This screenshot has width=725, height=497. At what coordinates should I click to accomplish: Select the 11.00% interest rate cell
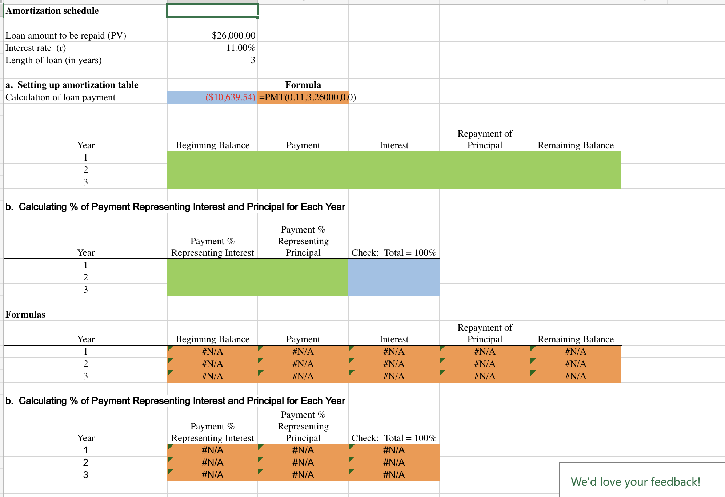[212, 48]
